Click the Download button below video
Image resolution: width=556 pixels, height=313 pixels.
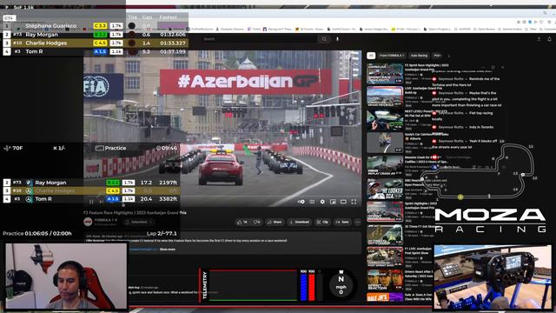click(299, 222)
